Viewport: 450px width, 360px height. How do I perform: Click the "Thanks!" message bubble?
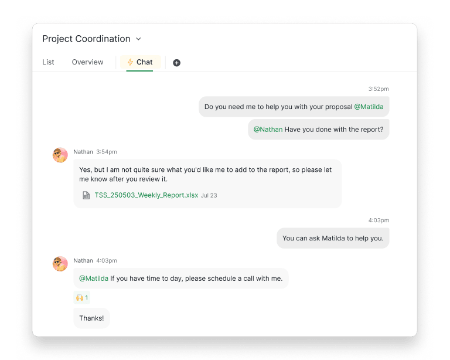(91, 318)
